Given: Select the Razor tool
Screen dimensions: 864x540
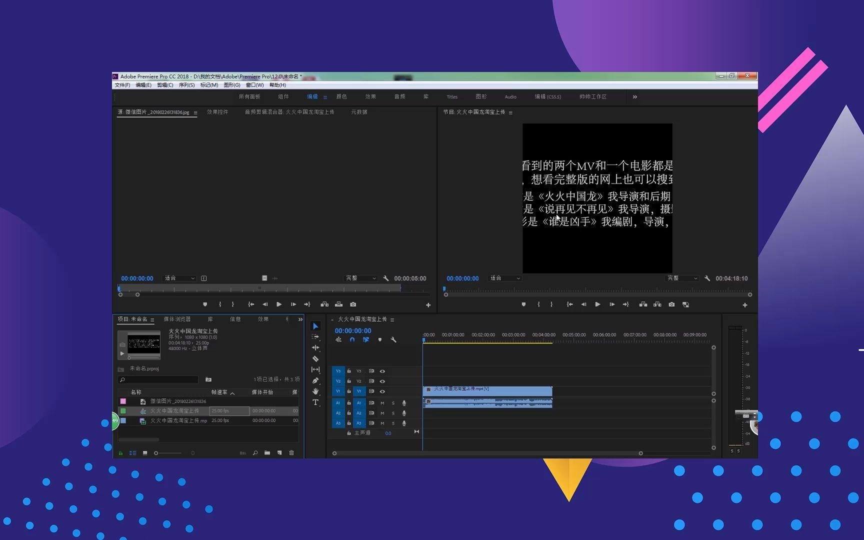Looking at the screenshot, I should pyautogui.click(x=315, y=358).
